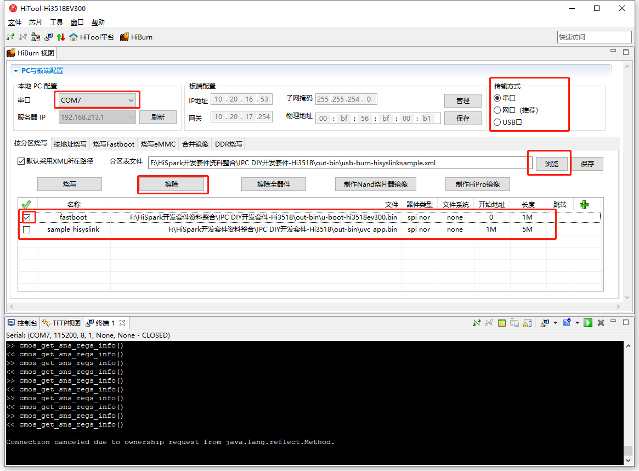The image size is (639, 471).
Task: Open the 帮助 menu
Action: click(x=98, y=23)
